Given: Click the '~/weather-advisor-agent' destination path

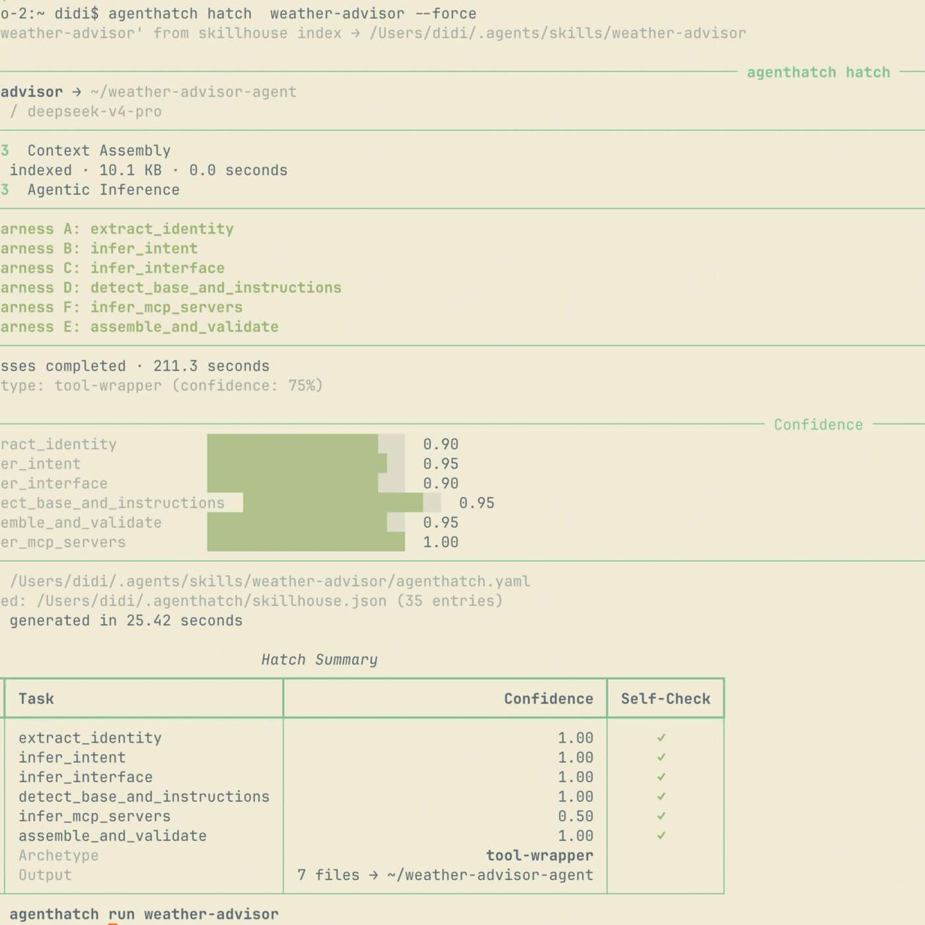Looking at the screenshot, I should (194, 92).
